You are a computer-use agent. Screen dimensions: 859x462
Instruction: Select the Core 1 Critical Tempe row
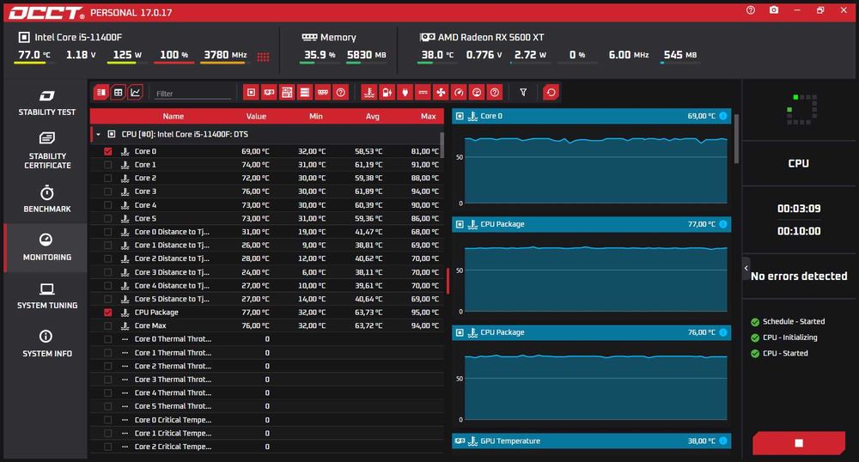tap(267, 433)
